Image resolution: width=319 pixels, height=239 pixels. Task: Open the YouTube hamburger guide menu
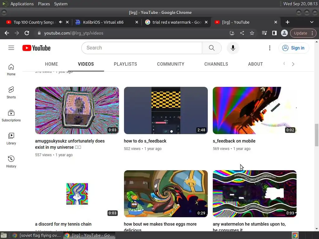(11, 48)
